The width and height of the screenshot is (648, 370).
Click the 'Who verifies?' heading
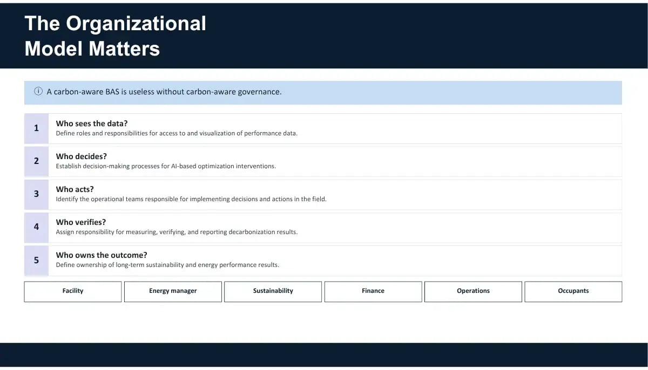click(x=81, y=222)
